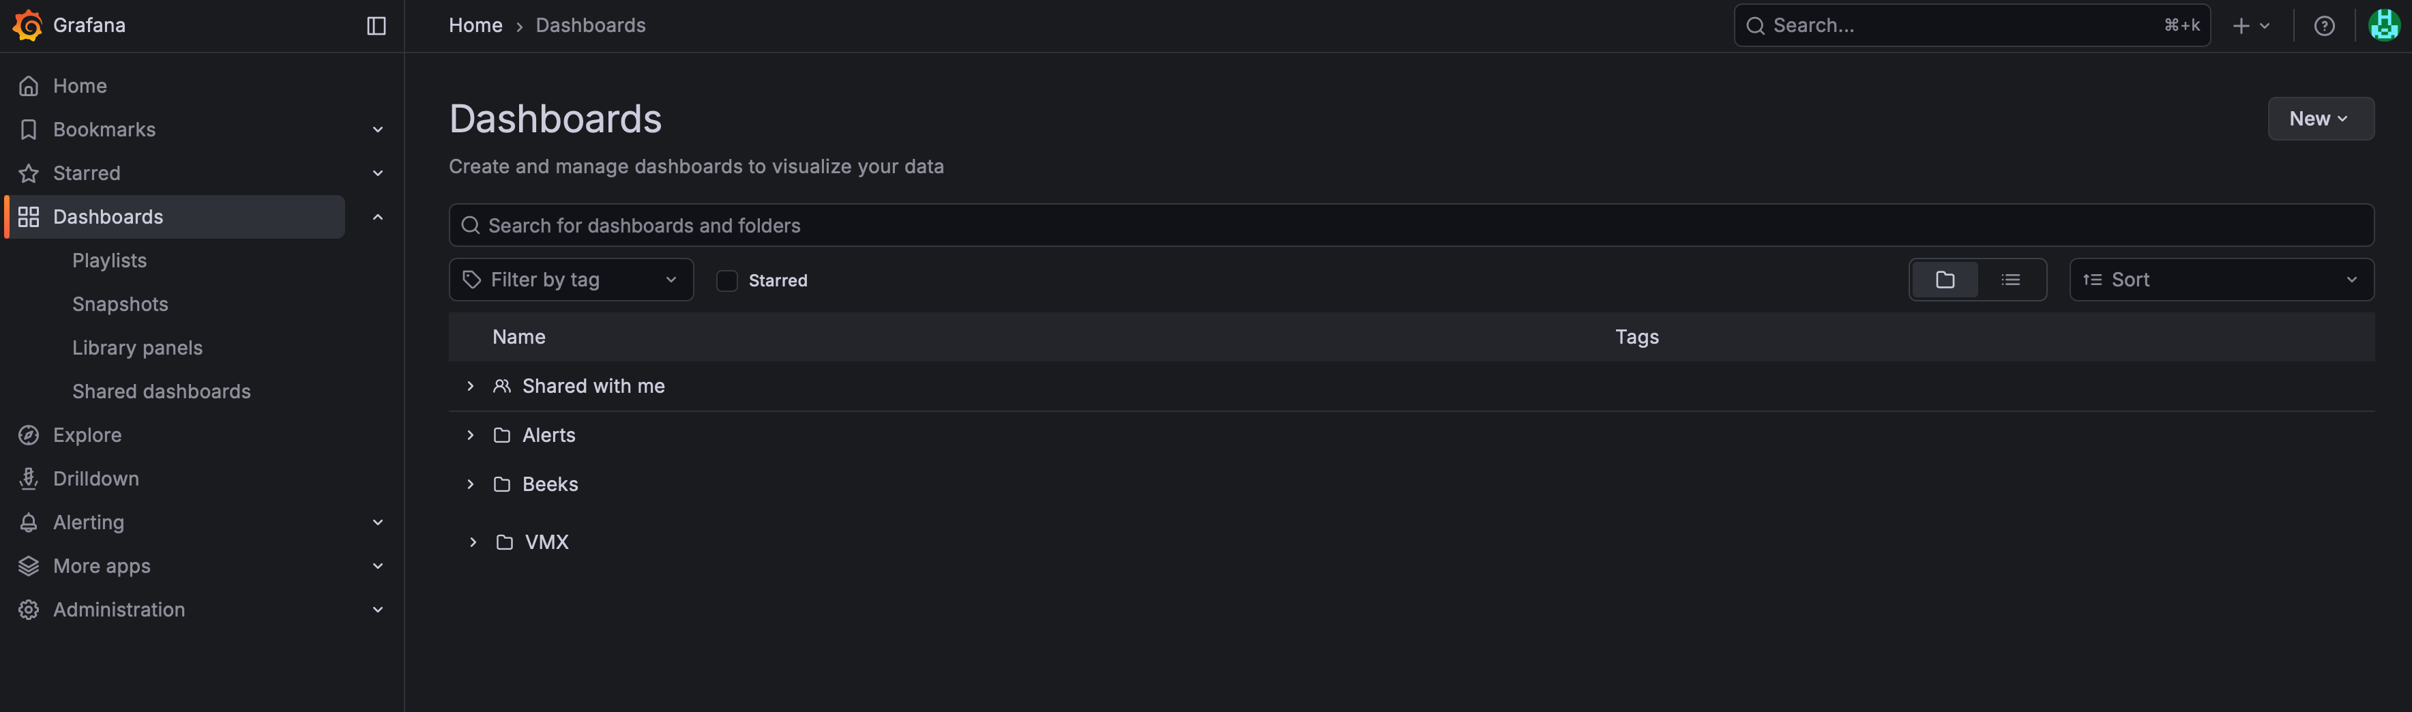Click the New button
Screen dimensions: 2412x712
click(2320, 119)
